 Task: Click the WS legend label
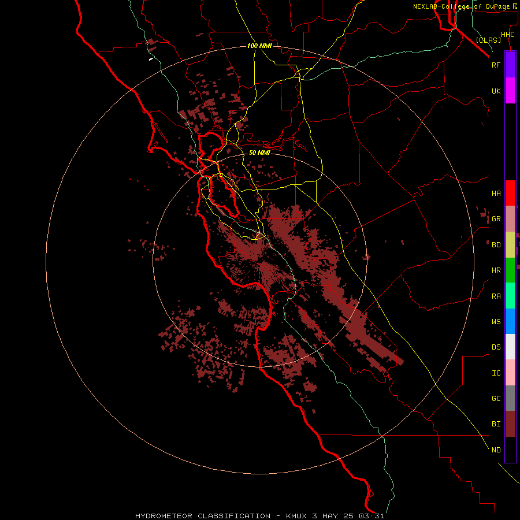pyautogui.click(x=496, y=321)
